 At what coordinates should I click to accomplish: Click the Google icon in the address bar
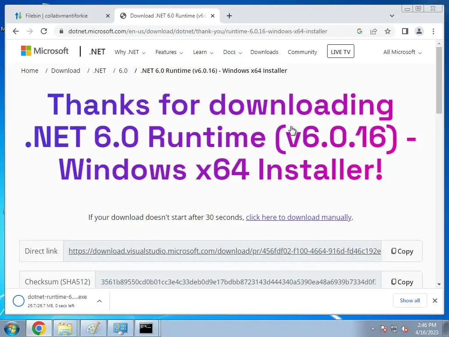pyautogui.click(x=360, y=31)
